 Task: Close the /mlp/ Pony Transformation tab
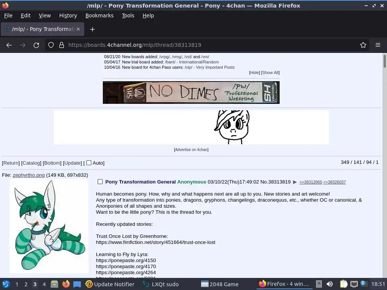point(78,29)
